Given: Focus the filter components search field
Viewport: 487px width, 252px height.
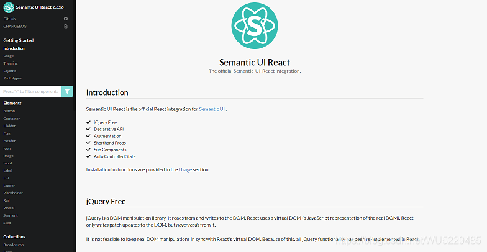Looking at the screenshot, I should point(31,92).
